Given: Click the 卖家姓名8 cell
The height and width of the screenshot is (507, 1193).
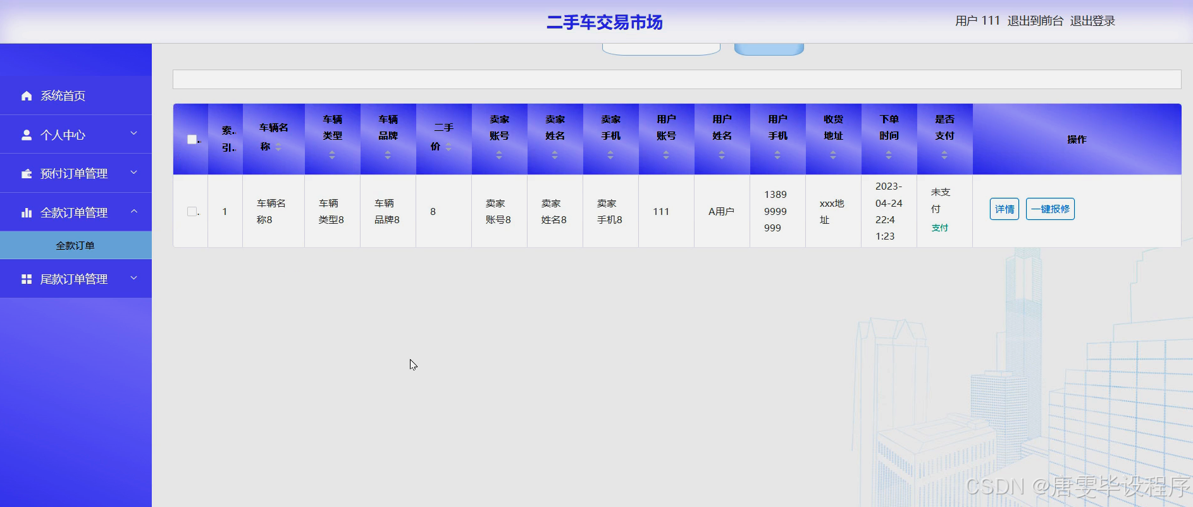Looking at the screenshot, I should click(555, 211).
